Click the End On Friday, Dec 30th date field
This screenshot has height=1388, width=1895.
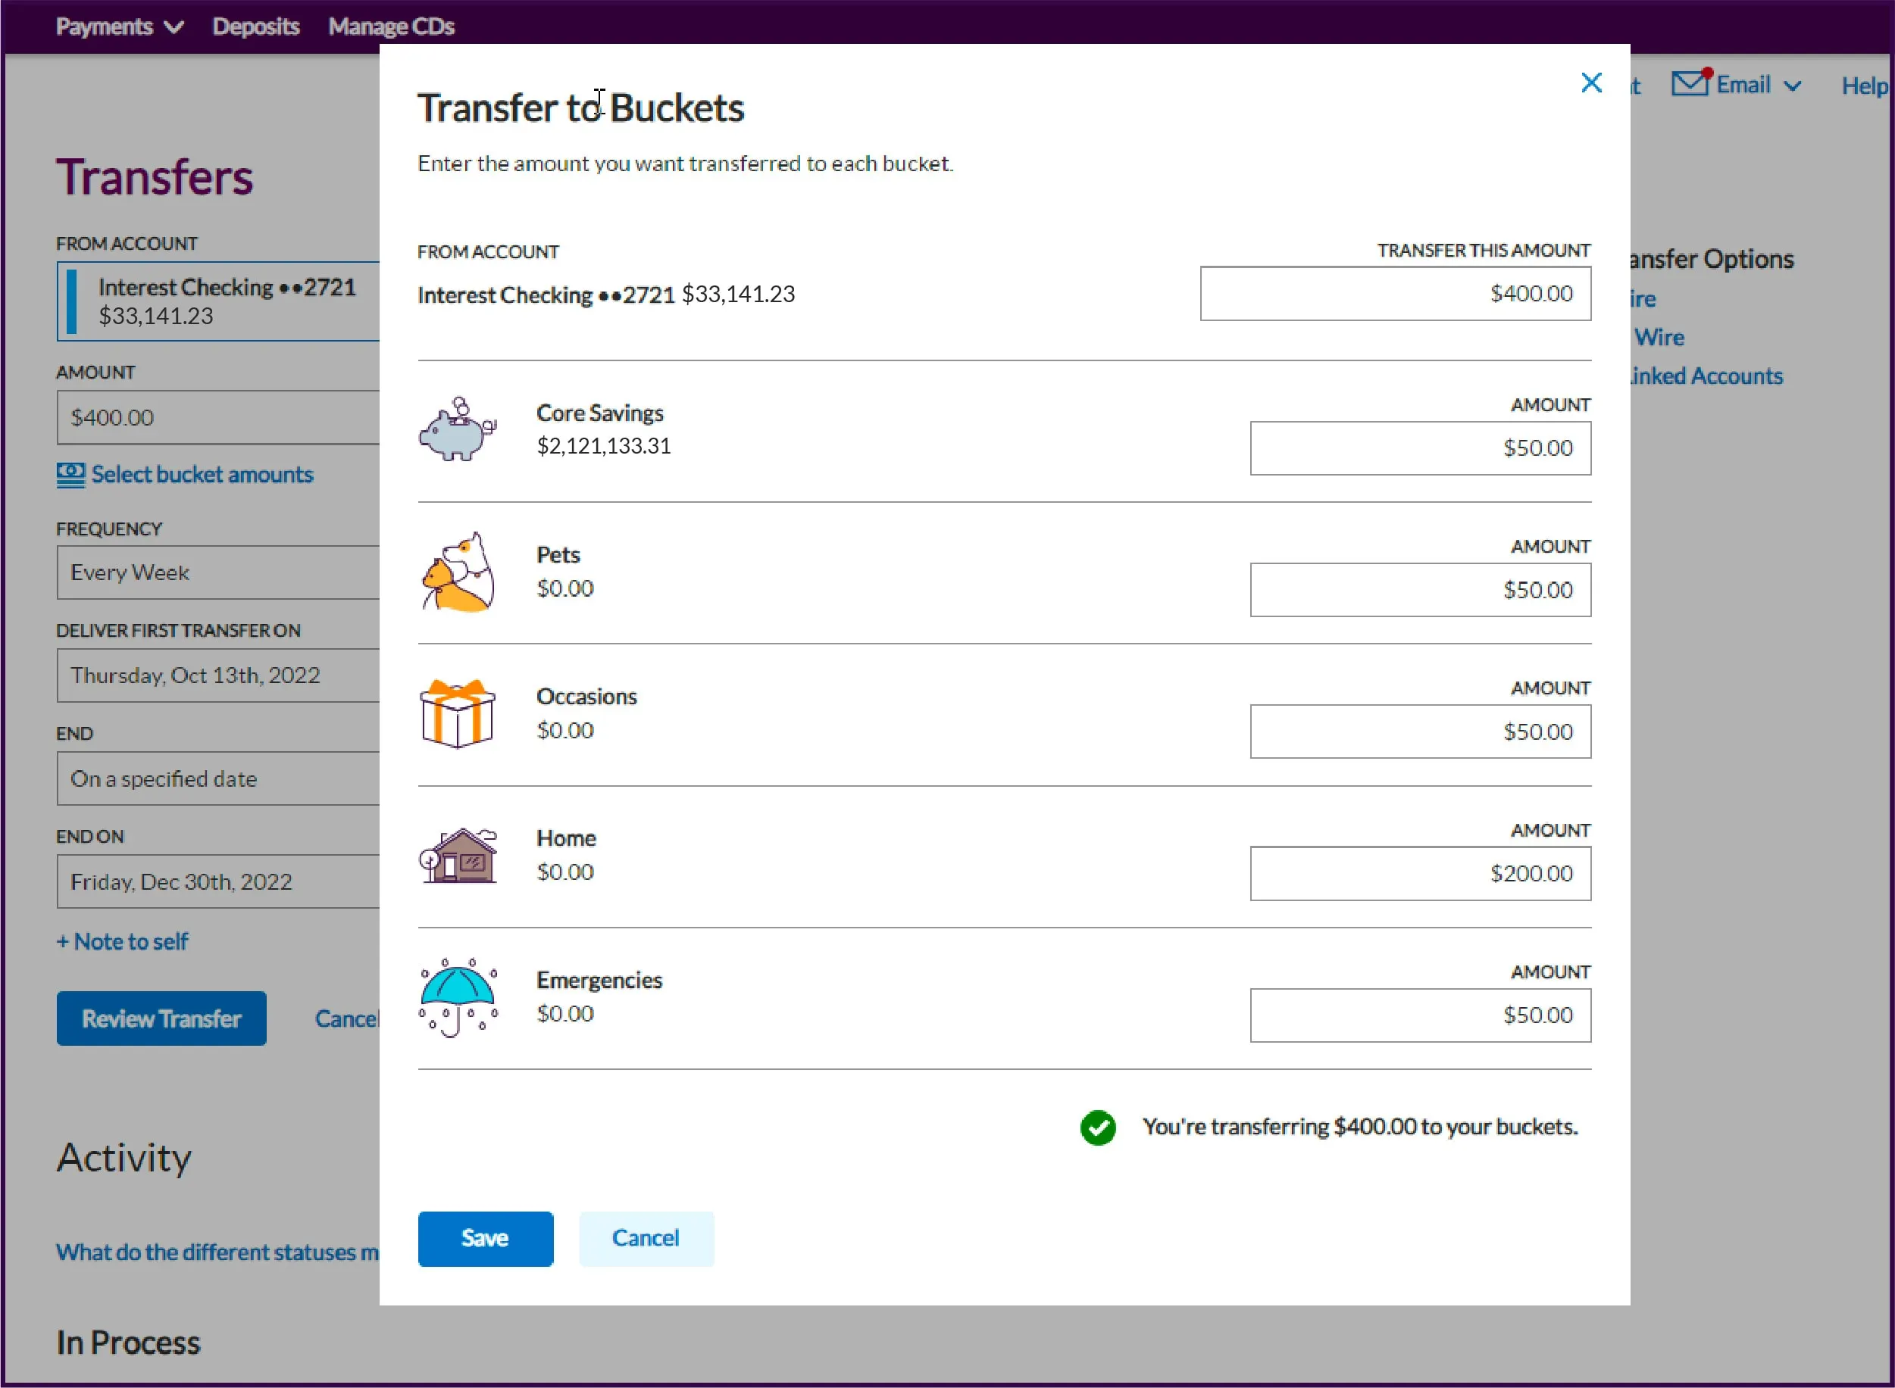click(x=217, y=881)
